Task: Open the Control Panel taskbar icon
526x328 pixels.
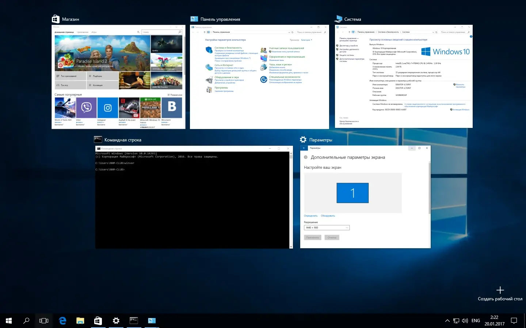Action: coord(152,321)
